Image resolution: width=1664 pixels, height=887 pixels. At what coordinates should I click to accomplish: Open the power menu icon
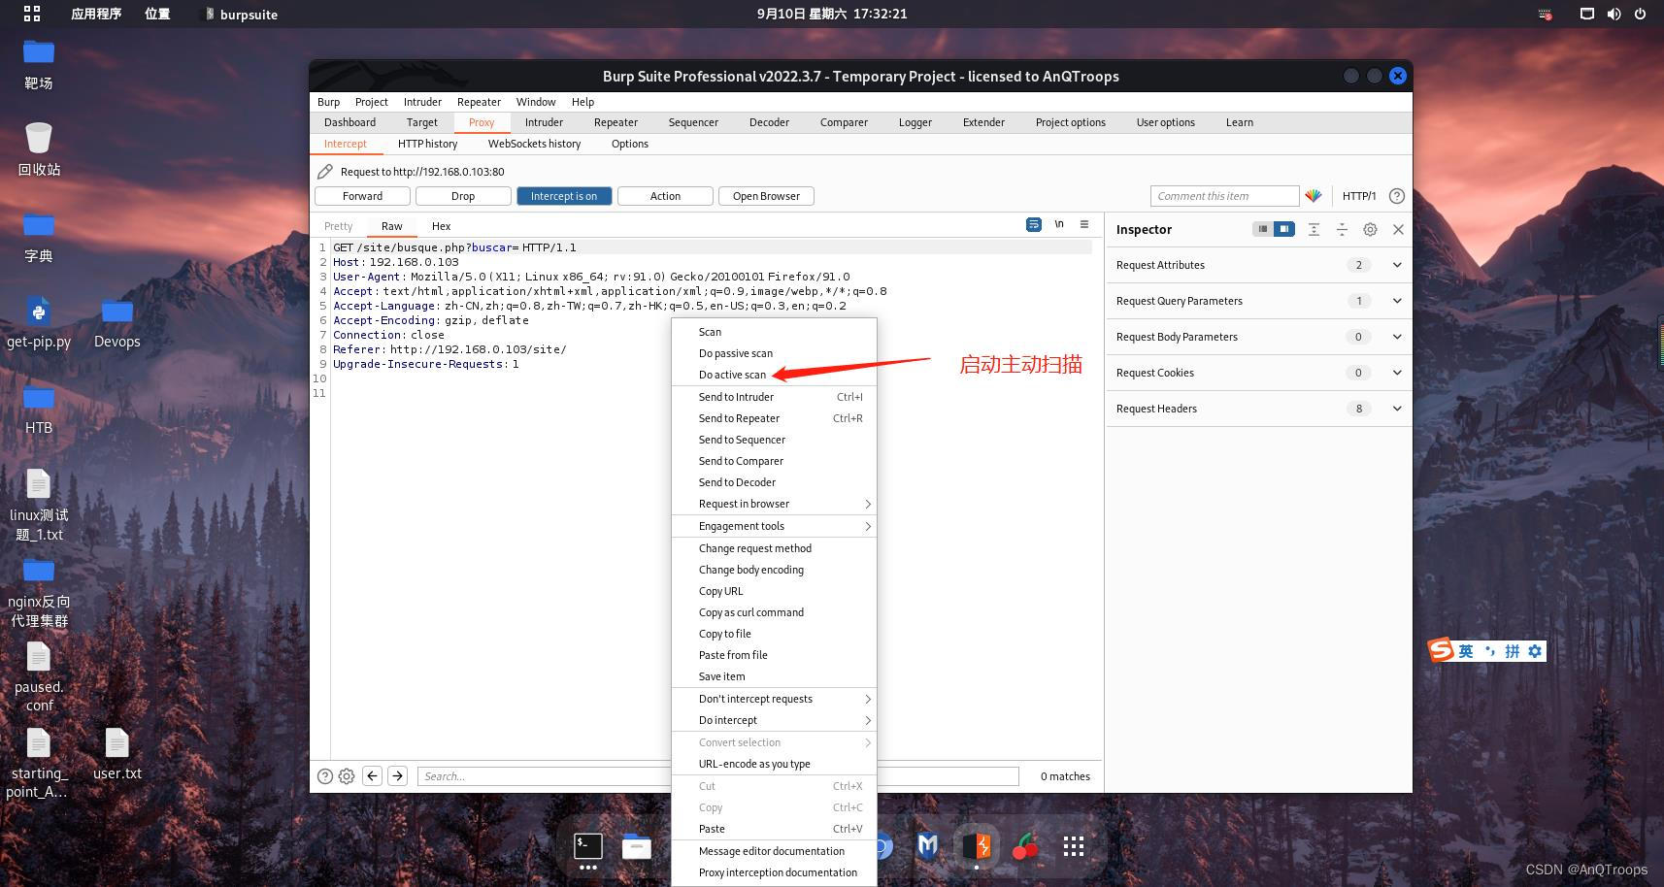click(1640, 14)
